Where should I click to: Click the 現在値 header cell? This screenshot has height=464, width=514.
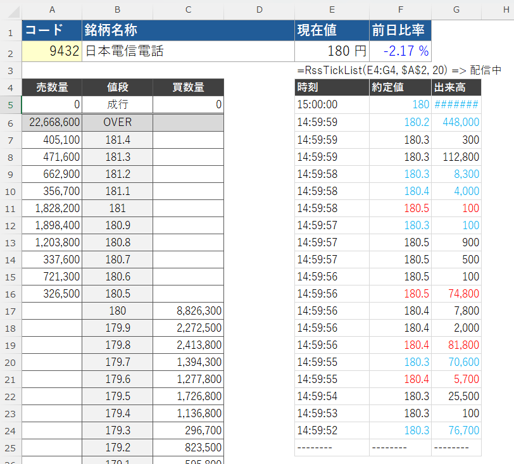coord(332,30)
